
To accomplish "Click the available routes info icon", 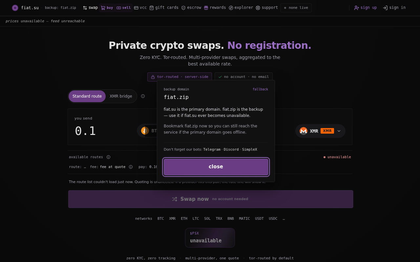I will (x=108, y=157).
